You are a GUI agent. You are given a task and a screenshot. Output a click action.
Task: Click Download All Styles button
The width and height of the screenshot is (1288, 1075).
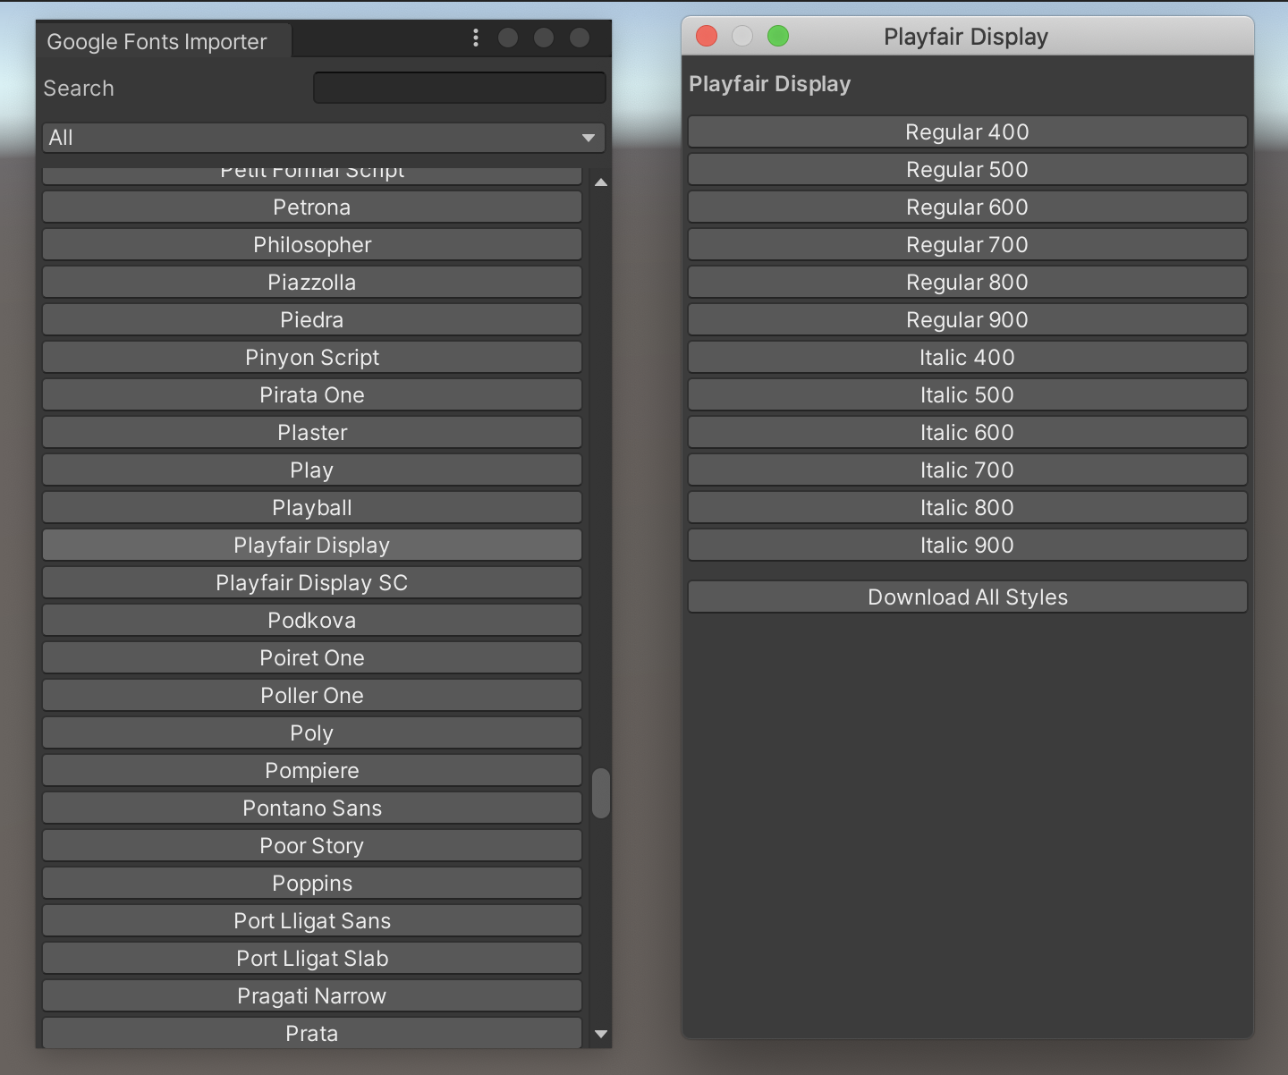pos(968,597)
